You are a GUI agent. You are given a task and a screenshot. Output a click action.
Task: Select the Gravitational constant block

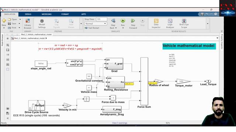[89, 77]
